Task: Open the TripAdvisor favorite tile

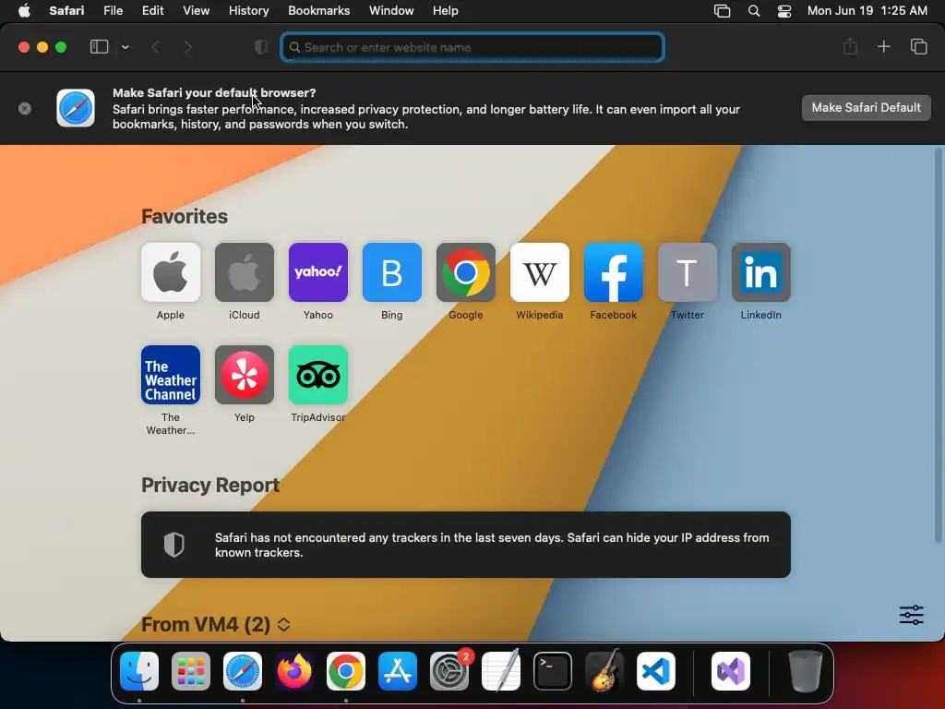Action: (318, 375)
